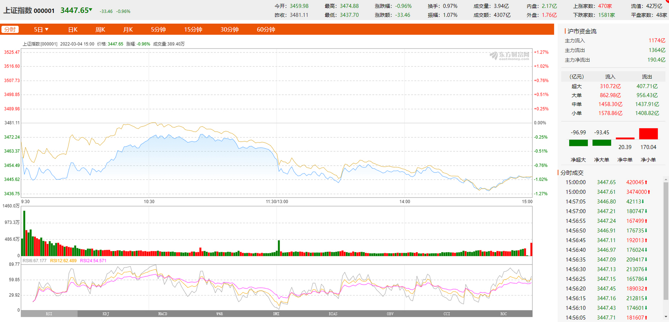
Task: Switch indicator to KDJ
Action: (x=106, y=314)
